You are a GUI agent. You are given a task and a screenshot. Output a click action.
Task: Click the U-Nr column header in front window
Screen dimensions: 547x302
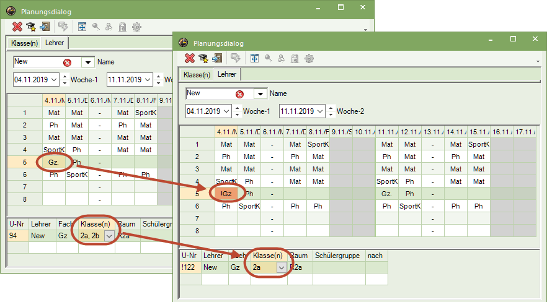click(190, 256)
